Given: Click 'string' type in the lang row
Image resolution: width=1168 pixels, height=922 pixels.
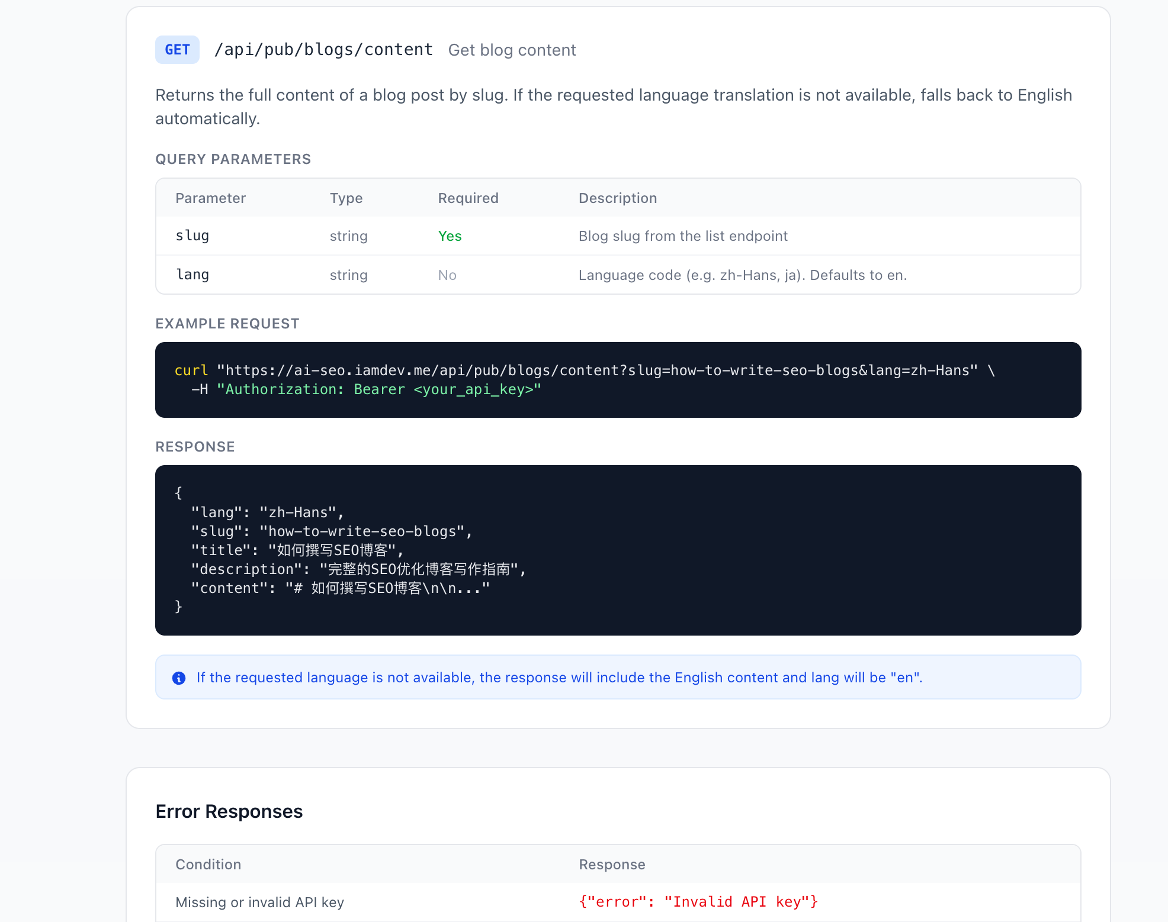Looking at the screenshot, I should point(348,275).
